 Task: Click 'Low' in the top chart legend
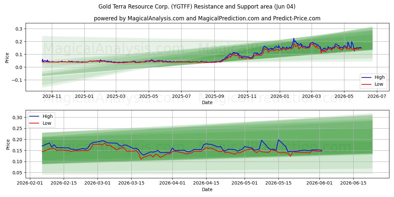click(x=379, y=84)
